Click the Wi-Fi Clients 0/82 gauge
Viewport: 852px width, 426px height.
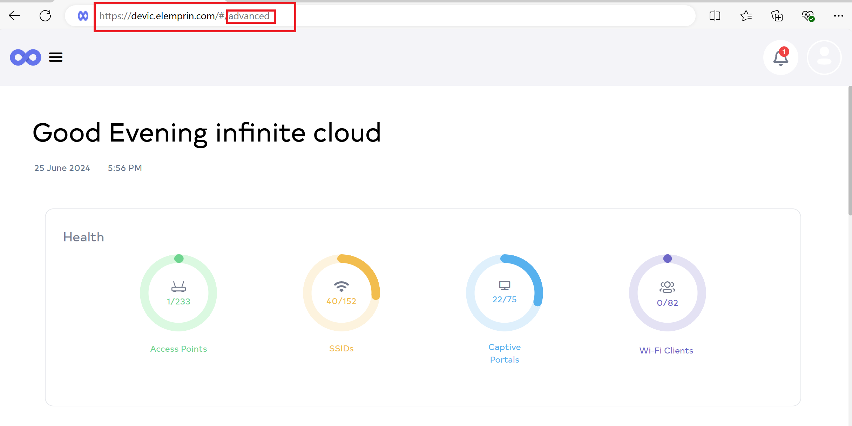coord(667,293)
